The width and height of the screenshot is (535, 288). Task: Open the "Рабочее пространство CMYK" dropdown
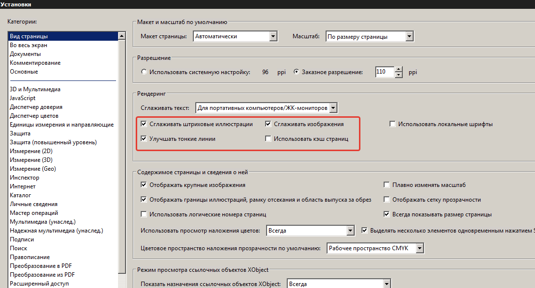pos(375,248)
